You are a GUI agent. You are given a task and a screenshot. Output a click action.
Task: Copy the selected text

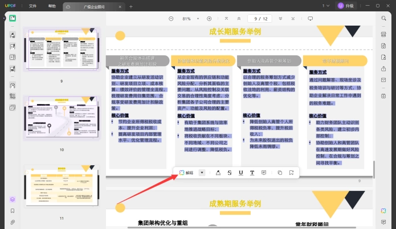280,173
